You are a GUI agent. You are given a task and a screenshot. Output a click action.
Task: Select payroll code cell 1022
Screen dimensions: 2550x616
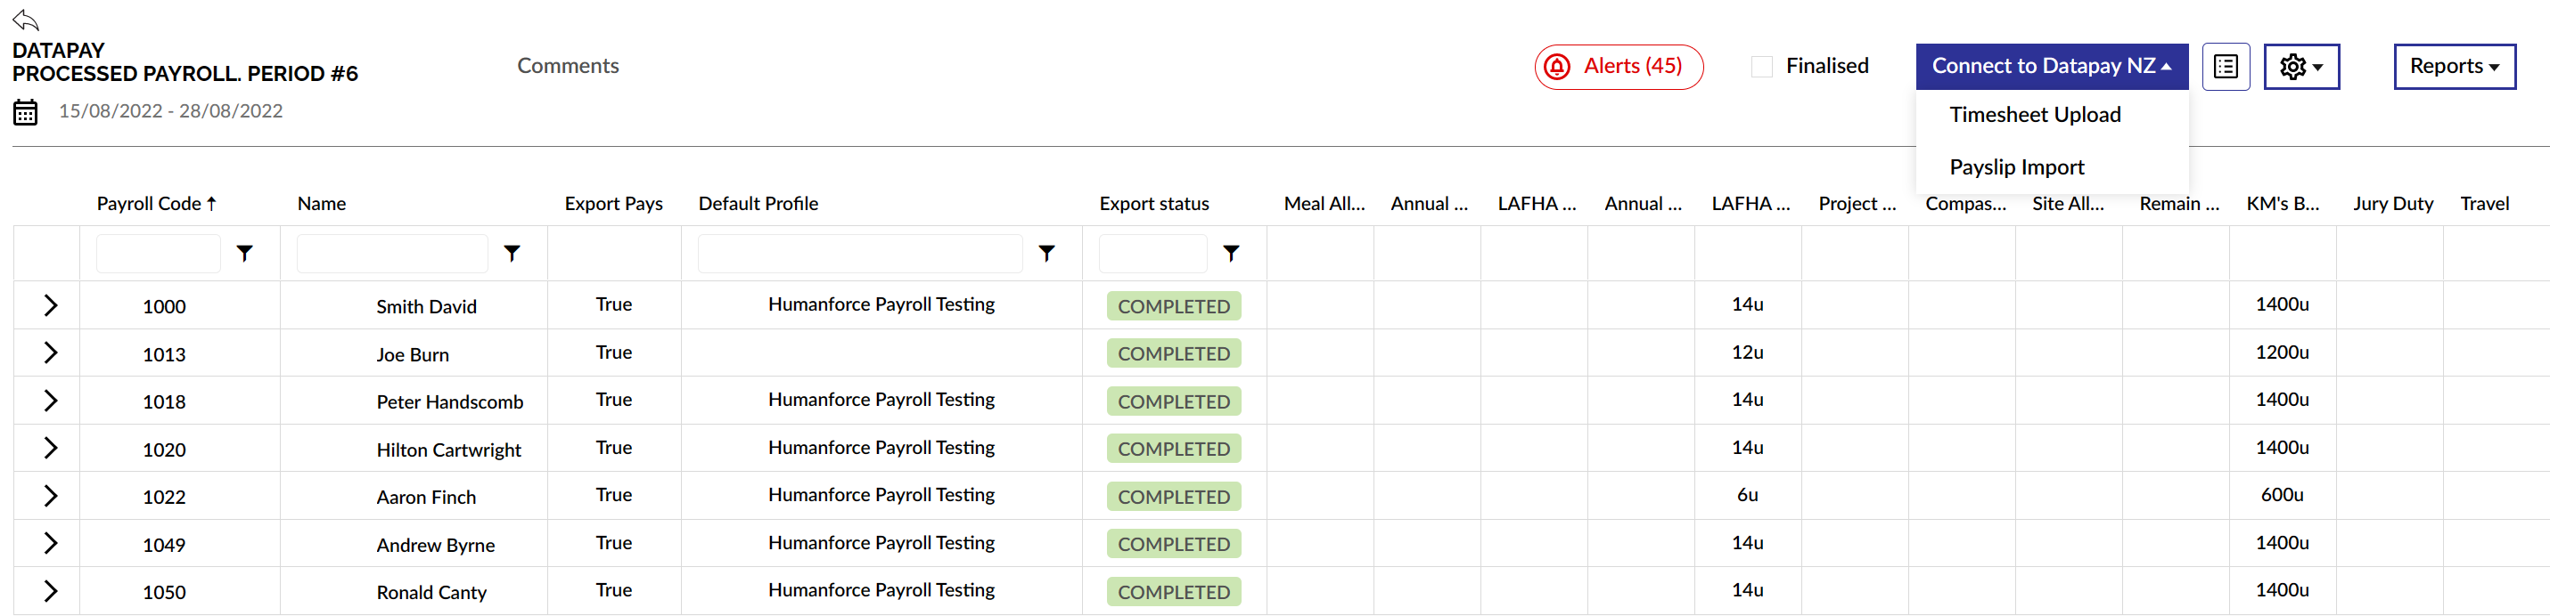pyautogui.click(x=164, y=497)
